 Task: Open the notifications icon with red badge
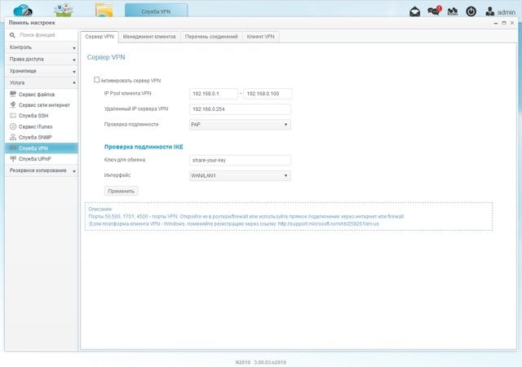coord(434,11)
